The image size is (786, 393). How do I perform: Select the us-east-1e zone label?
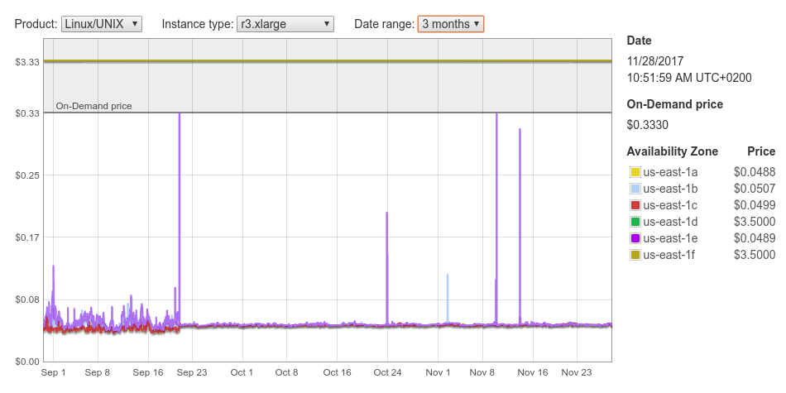point(670,238)
